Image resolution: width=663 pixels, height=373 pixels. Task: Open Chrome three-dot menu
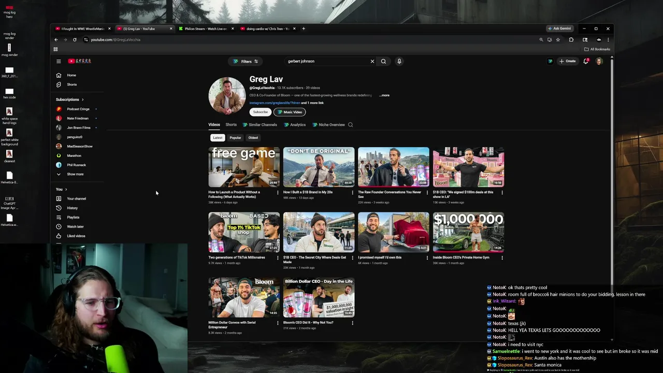(608, 40)
